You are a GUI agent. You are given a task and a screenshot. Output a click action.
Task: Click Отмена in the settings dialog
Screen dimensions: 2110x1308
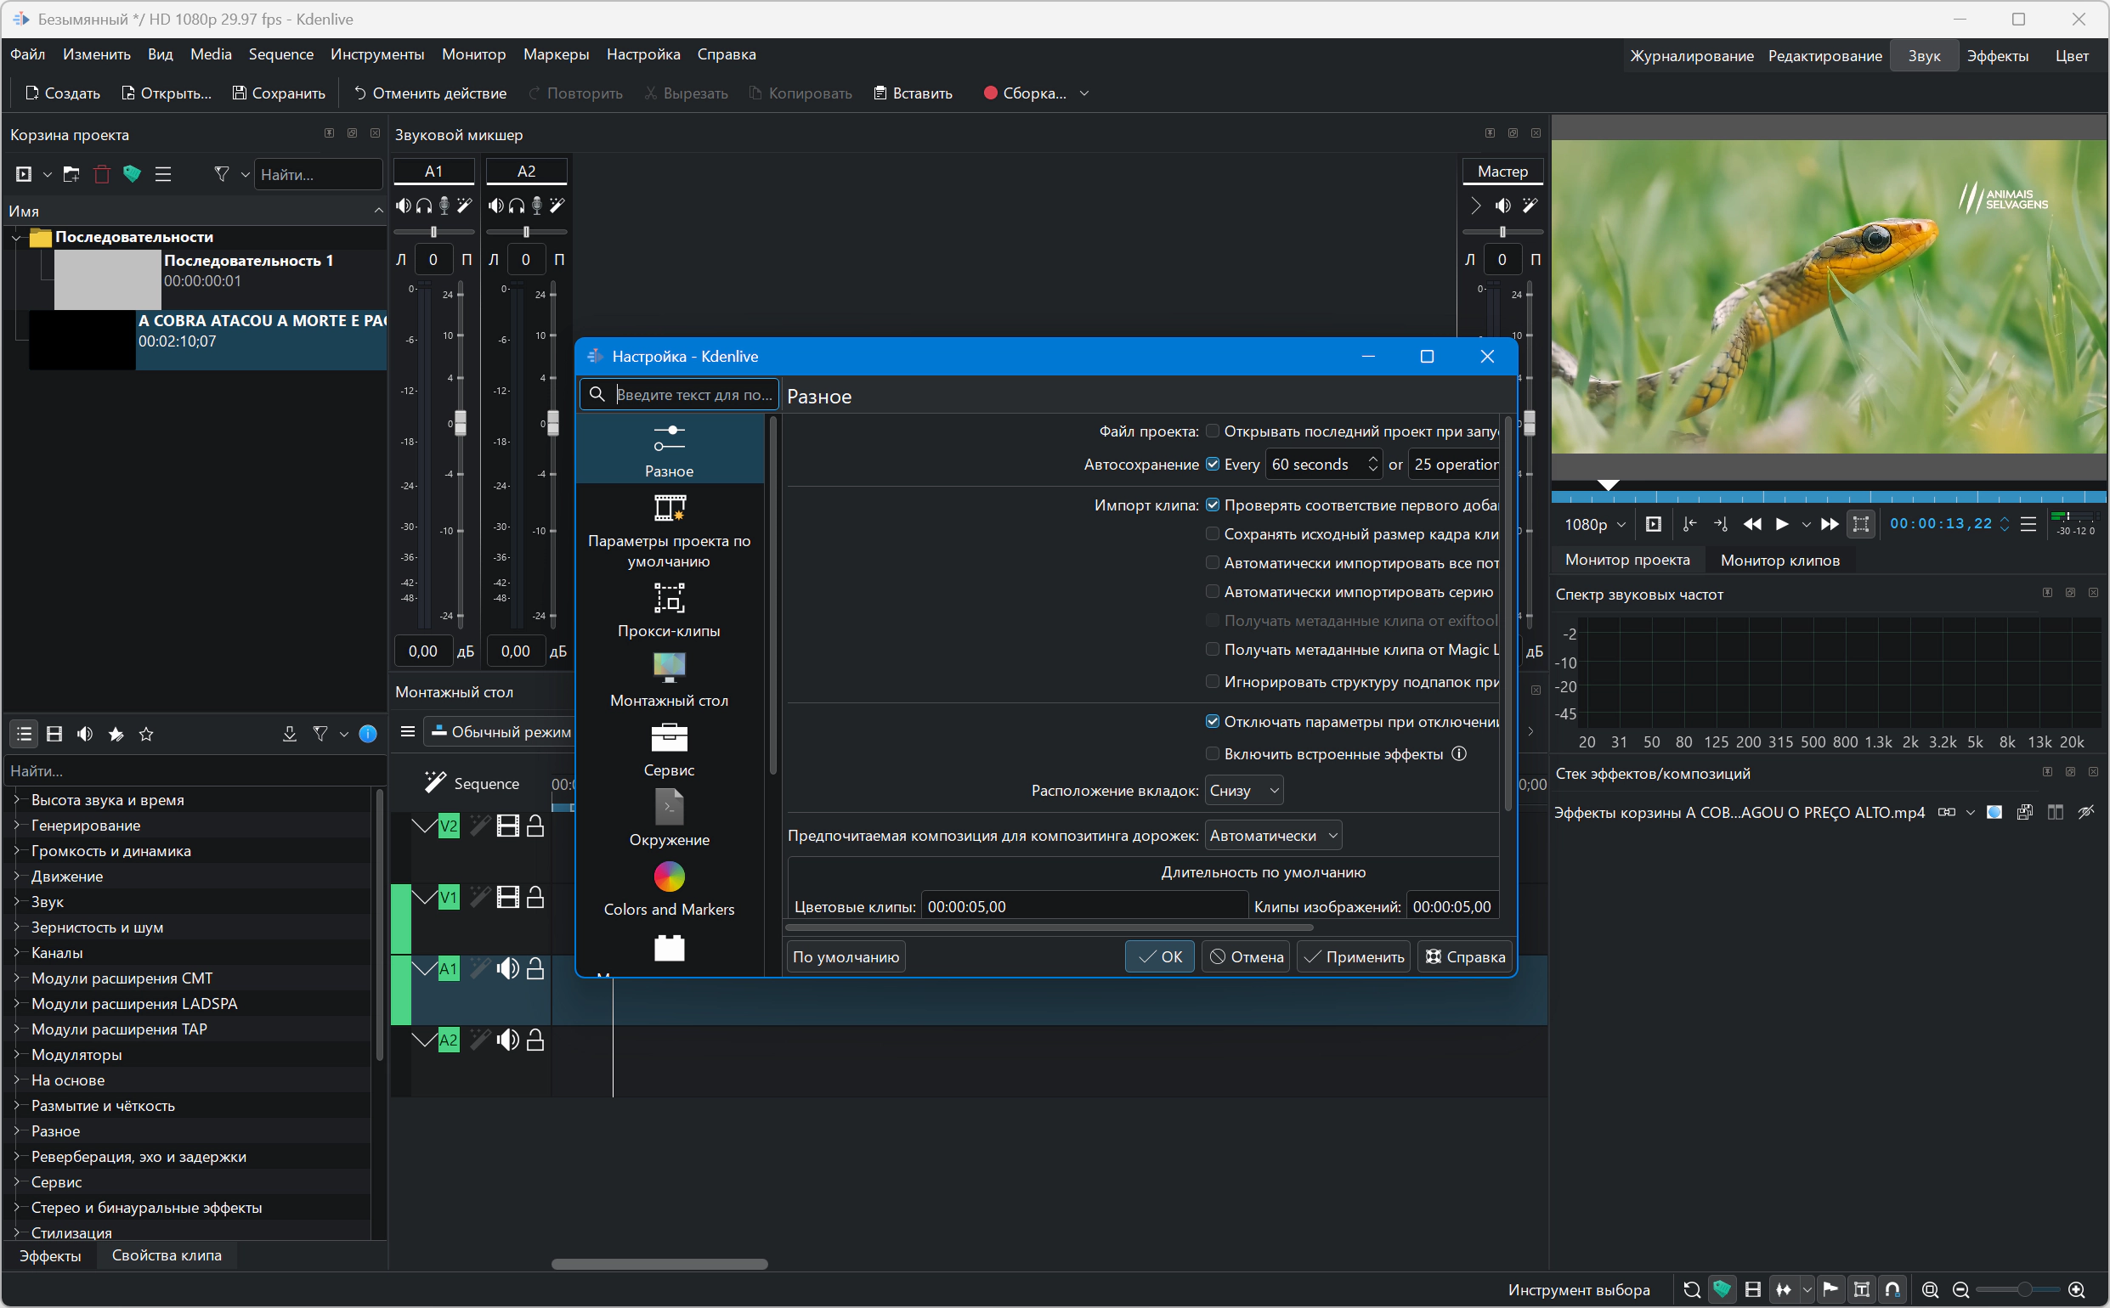coord(1246,956)
